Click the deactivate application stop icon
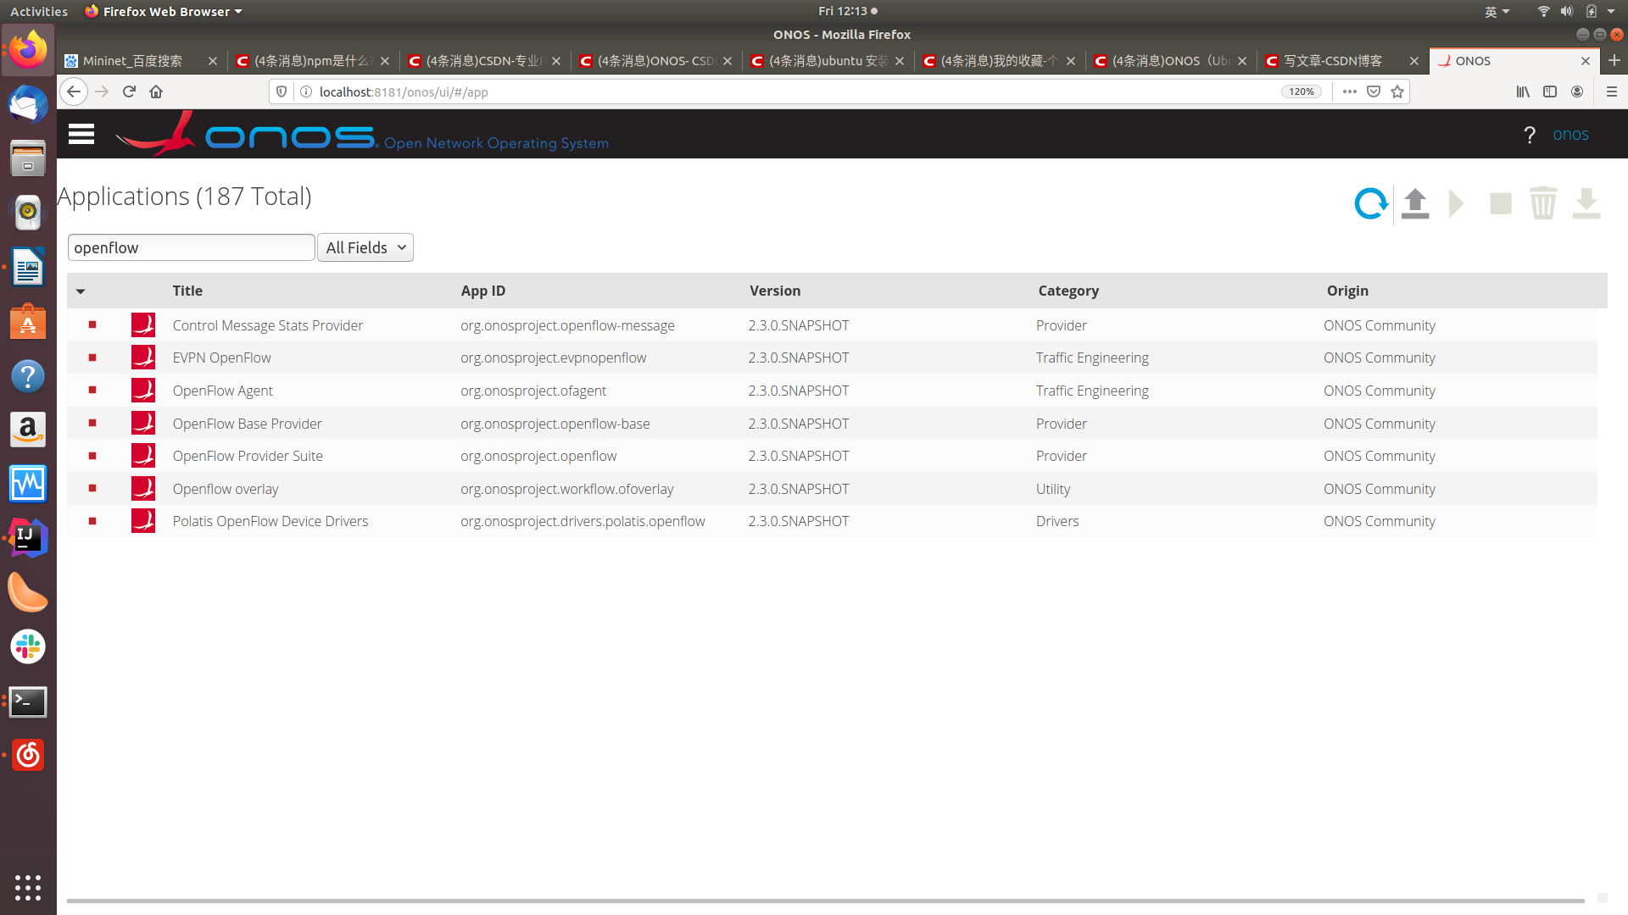The image size is (1628, 915). (1501, 203)
